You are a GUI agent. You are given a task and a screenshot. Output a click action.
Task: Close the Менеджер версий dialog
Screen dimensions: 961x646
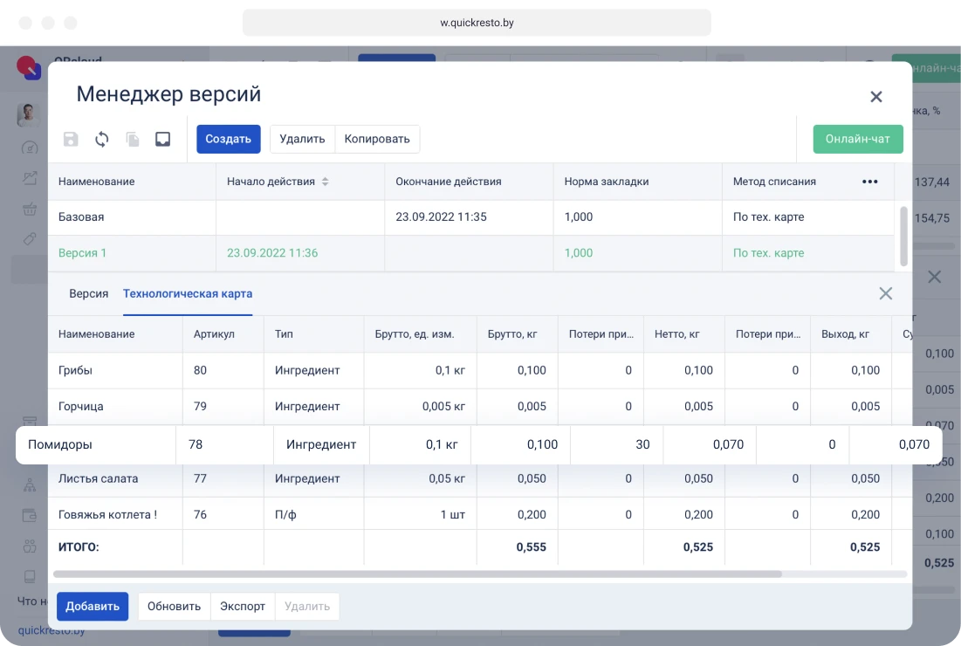coord(876,97)
